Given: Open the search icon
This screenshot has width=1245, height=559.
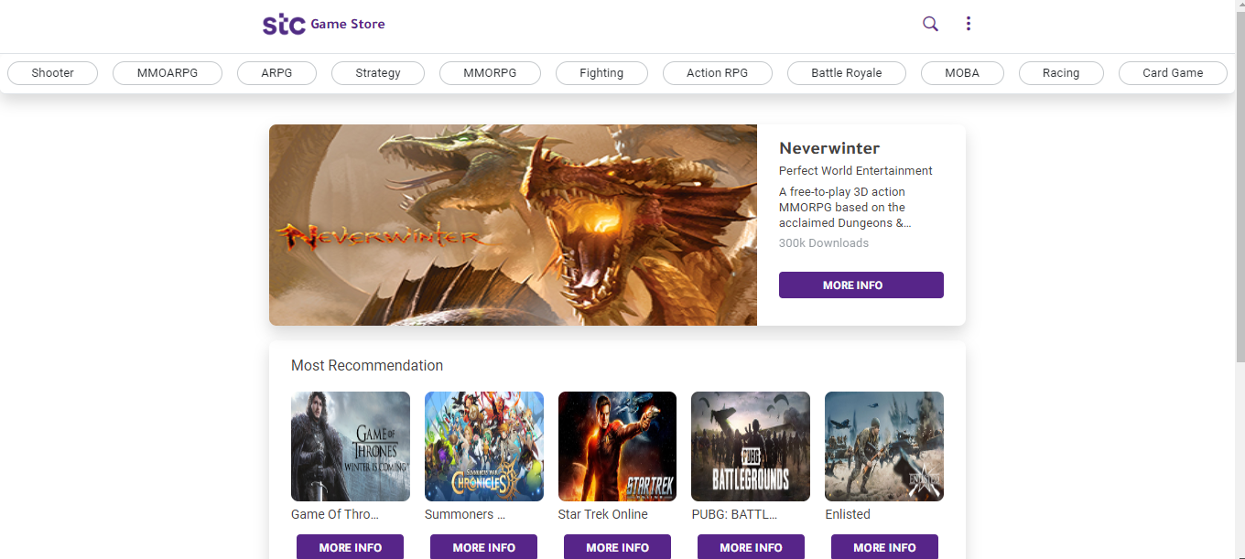Looking at the screenshot, I should [x=930, y=24].
